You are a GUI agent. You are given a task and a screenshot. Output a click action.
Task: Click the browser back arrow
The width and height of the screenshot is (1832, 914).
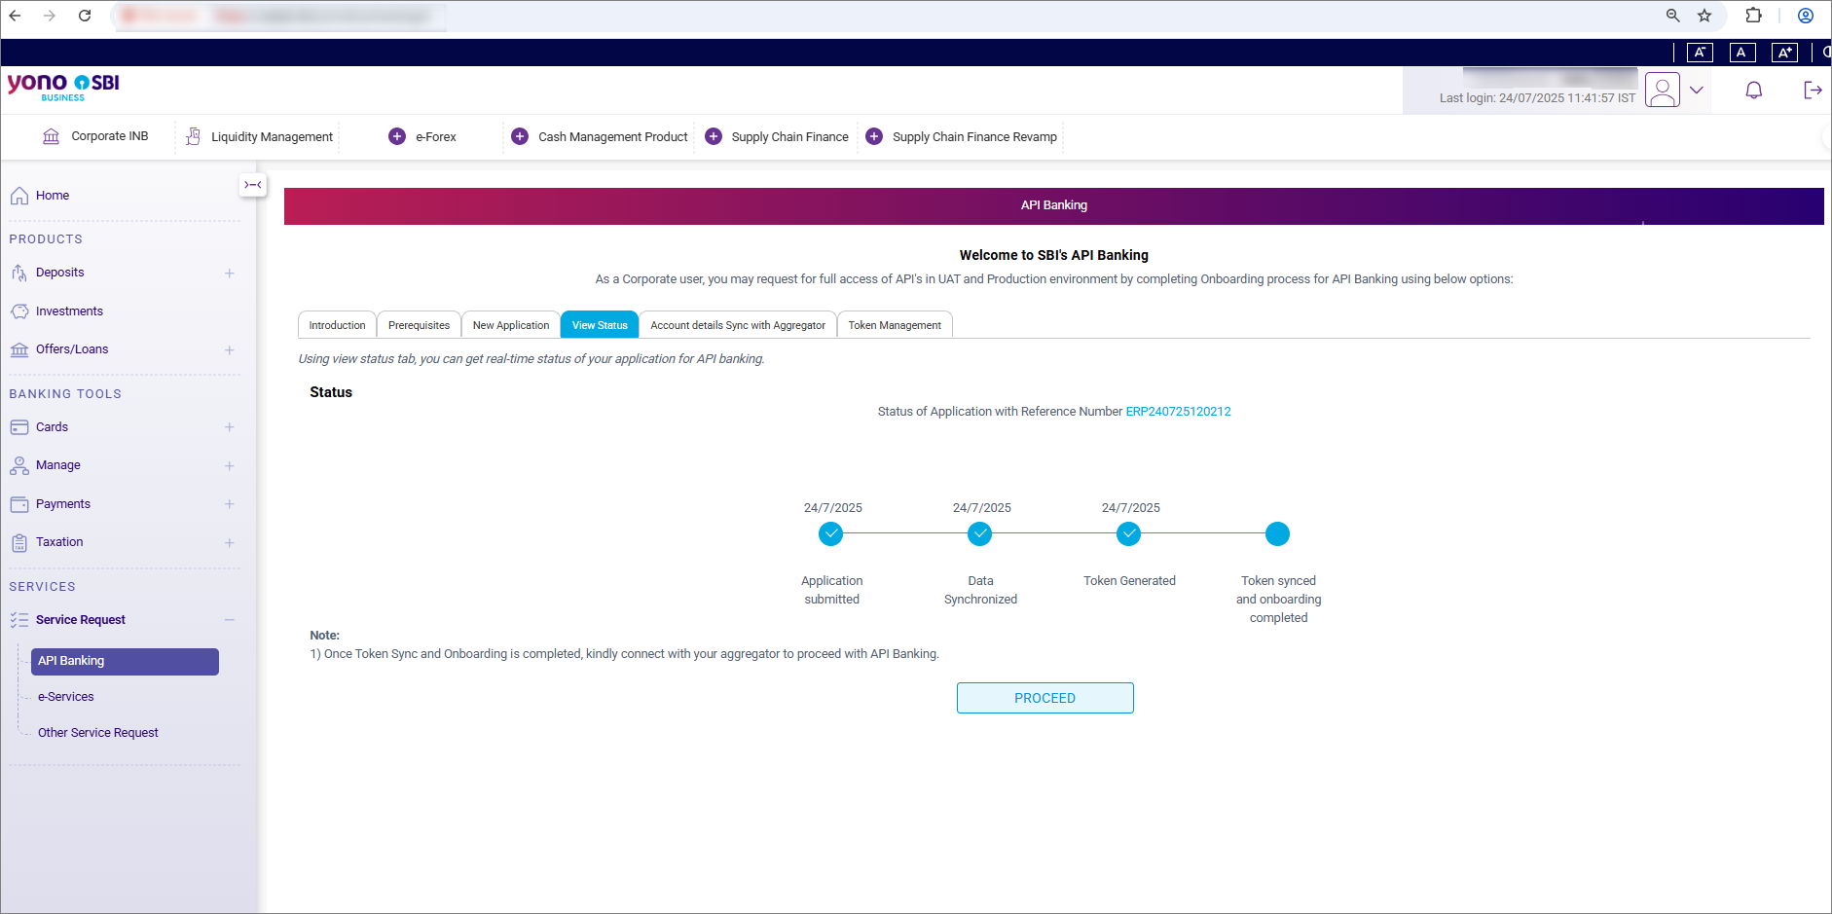point(16,16)
